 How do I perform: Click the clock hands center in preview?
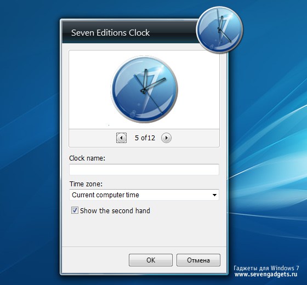(x=144, y=90)
